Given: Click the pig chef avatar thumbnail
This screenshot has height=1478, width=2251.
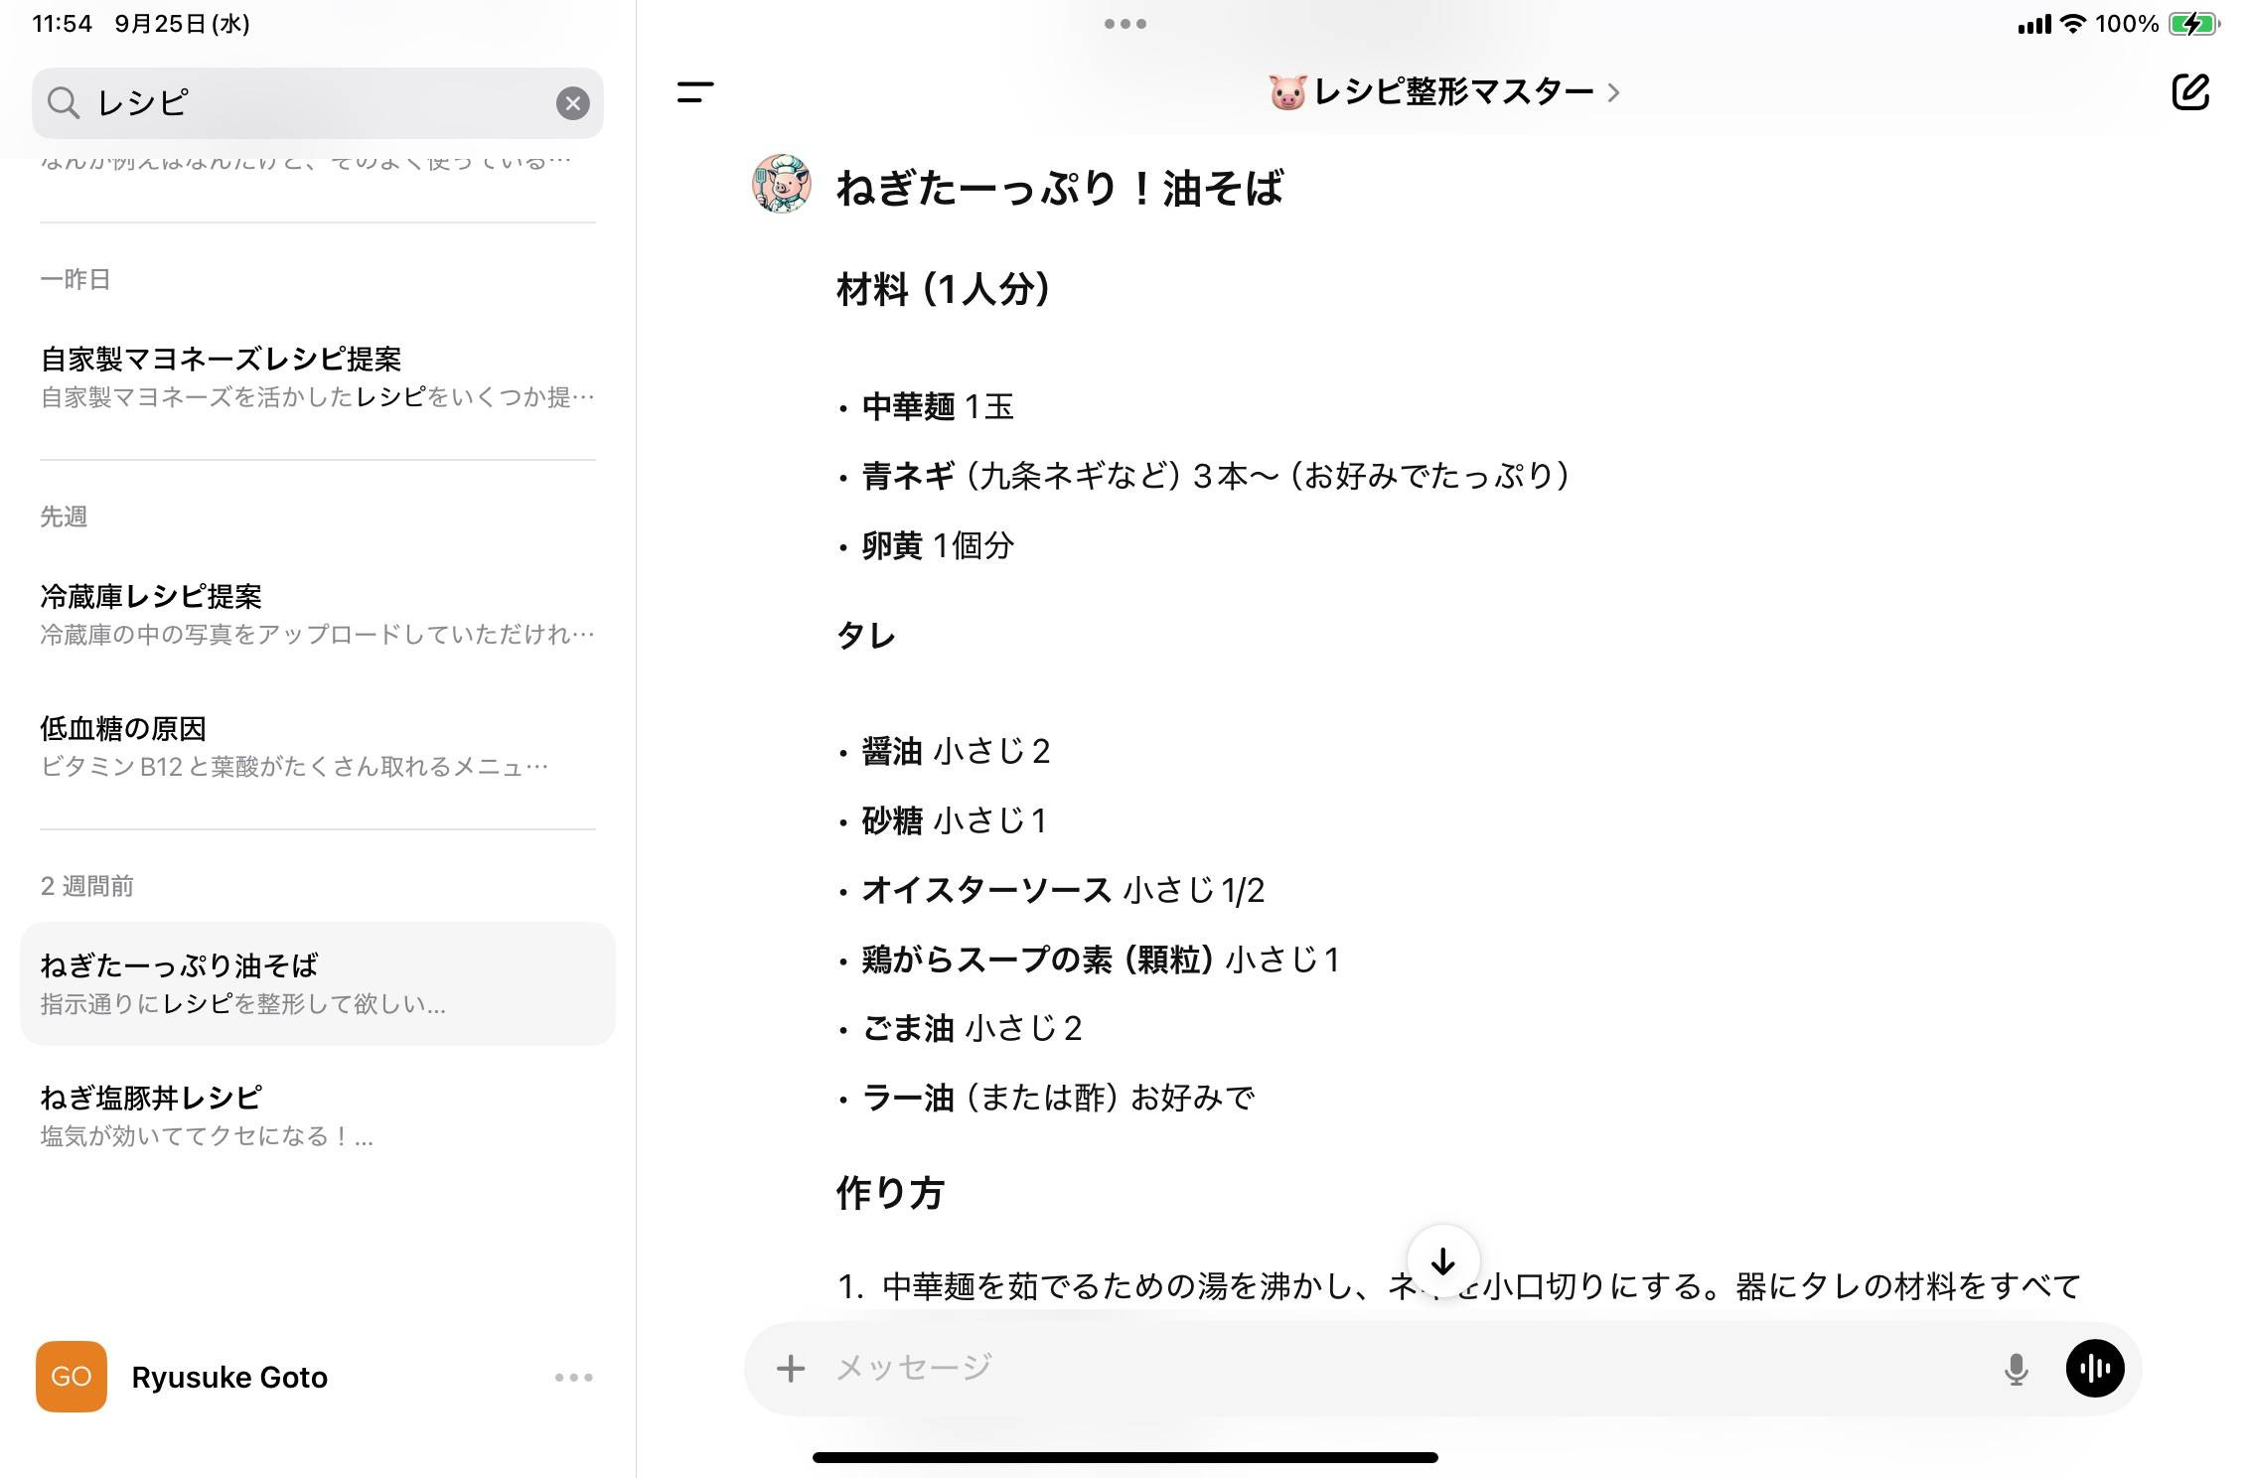Looking at the screenshot, I should 782,184.
